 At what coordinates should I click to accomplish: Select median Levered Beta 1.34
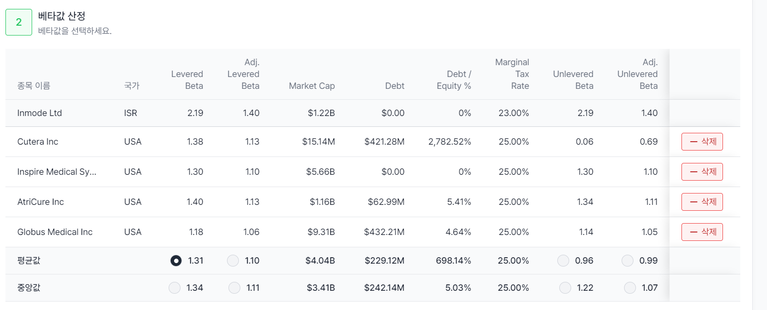pyautogui.click(x=175, y=288)
